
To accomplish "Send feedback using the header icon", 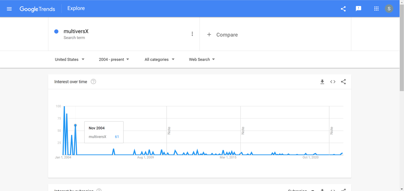I will click(x=359, y=9).
